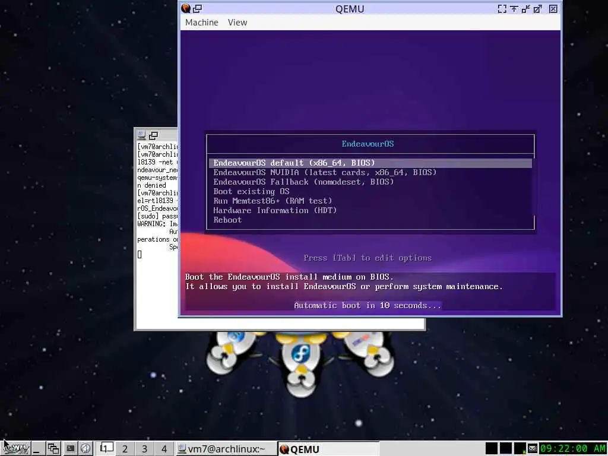Open the IceWM start menu button
This screenshot has height=456, width=608.
click(x=15, y=449)
